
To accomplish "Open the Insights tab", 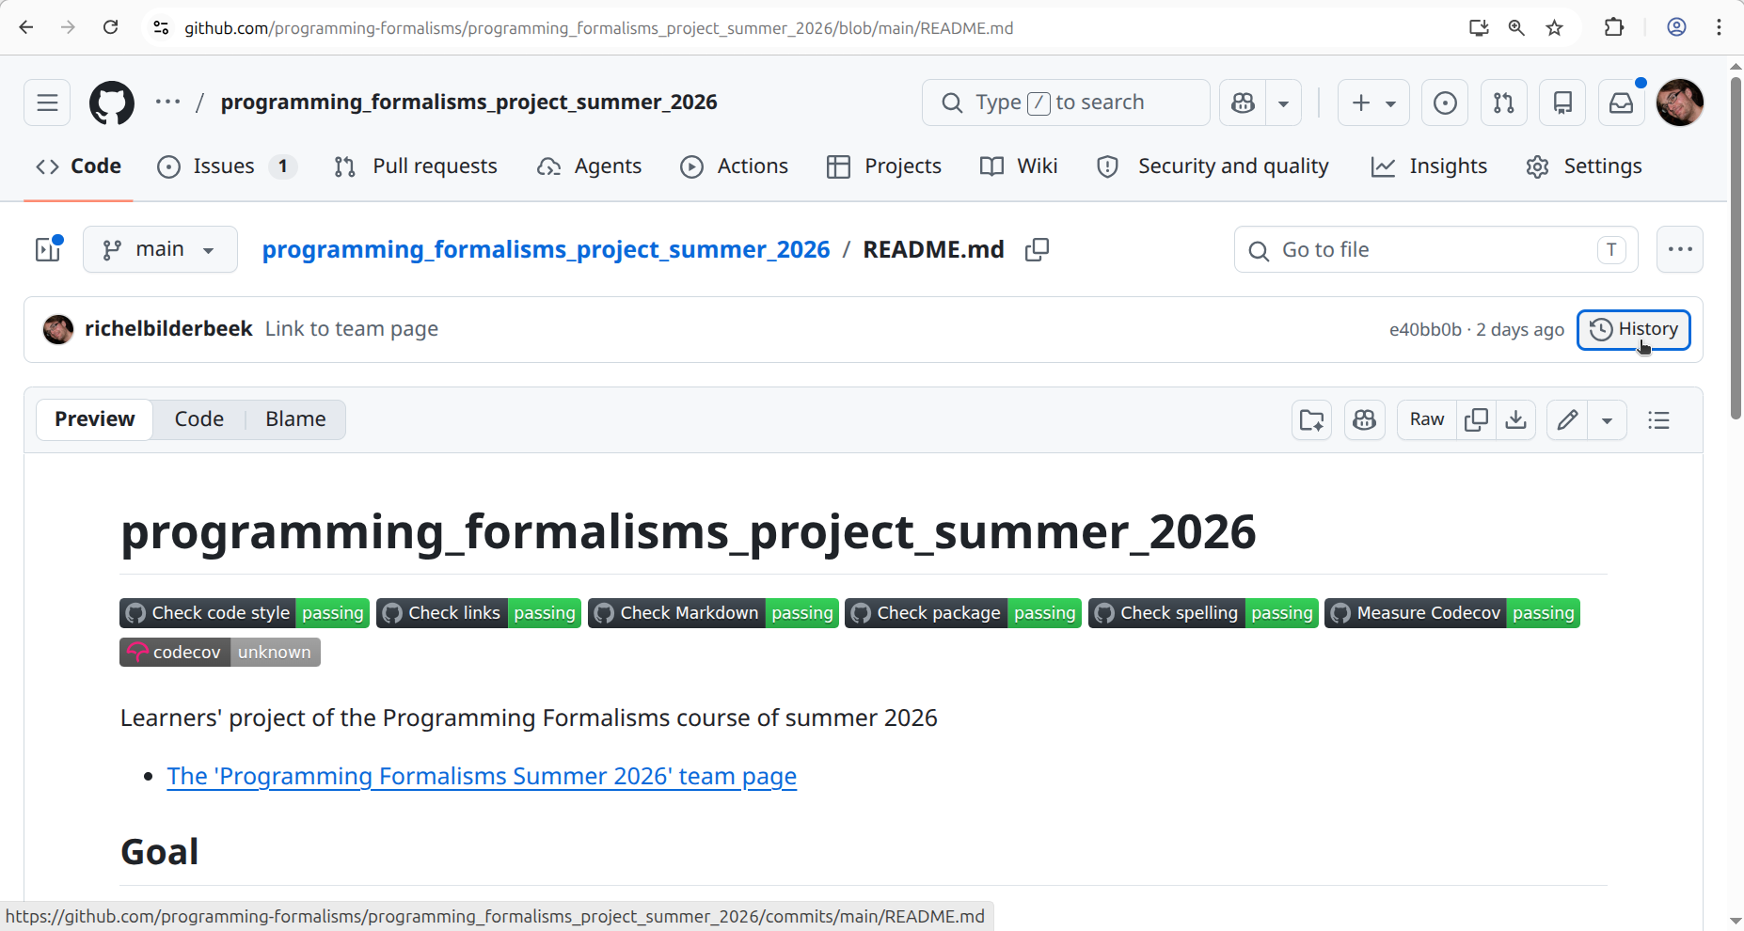I will pyautogui.click(x=1429, y=166).
